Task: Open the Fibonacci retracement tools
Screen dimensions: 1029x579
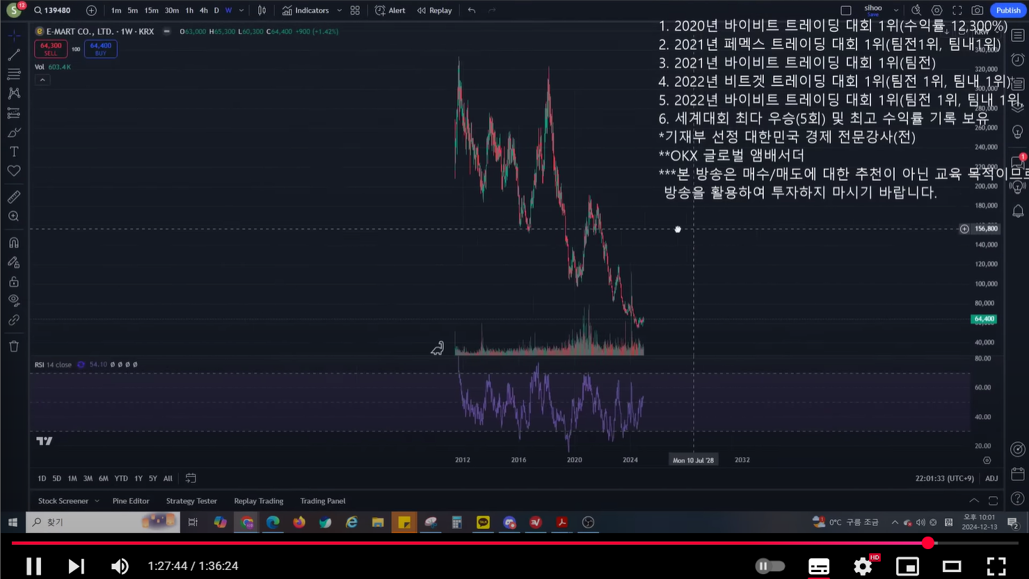Action: pyautogui.click(x=14, y=73)
